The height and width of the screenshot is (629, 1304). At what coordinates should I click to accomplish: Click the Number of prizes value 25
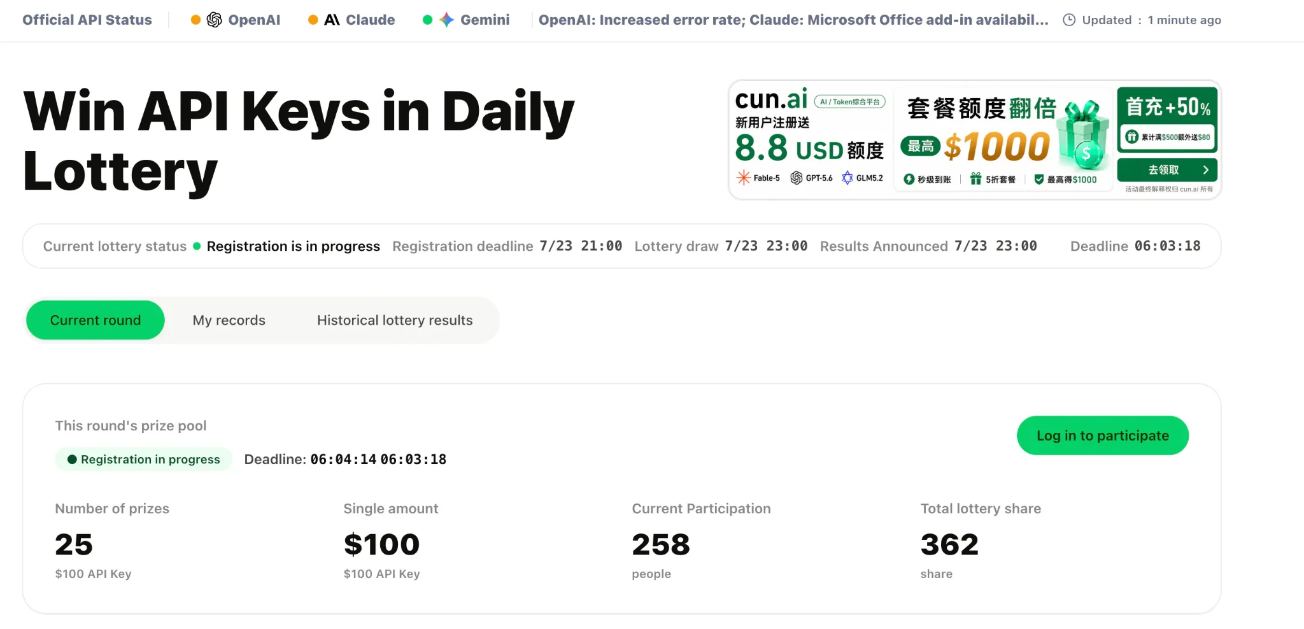coord(74,544)
